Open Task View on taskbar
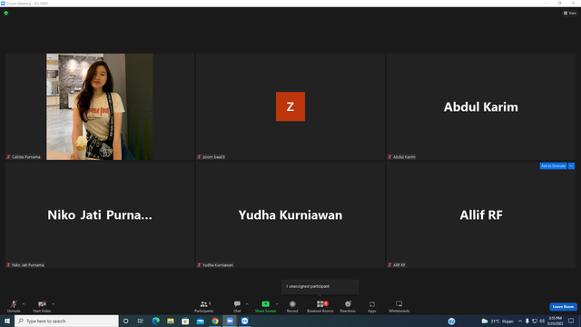This screenshot has width=581, height=327. click(140, 321)
